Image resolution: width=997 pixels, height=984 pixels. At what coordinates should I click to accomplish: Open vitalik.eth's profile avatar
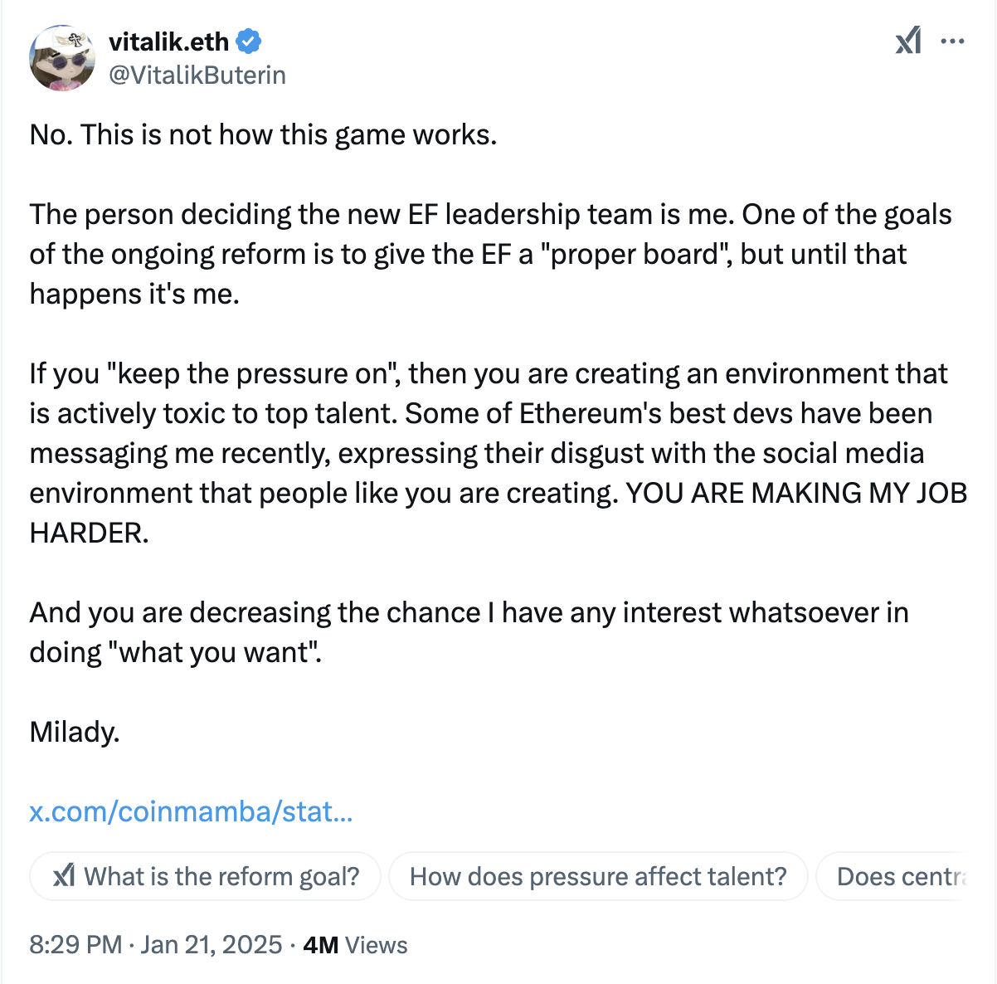click(62, 58)
